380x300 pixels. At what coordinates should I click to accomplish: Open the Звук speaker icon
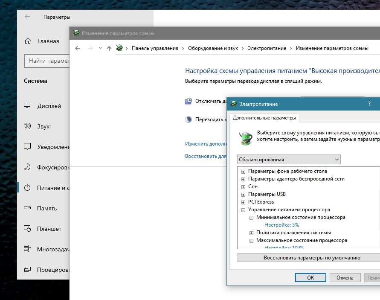28,126
